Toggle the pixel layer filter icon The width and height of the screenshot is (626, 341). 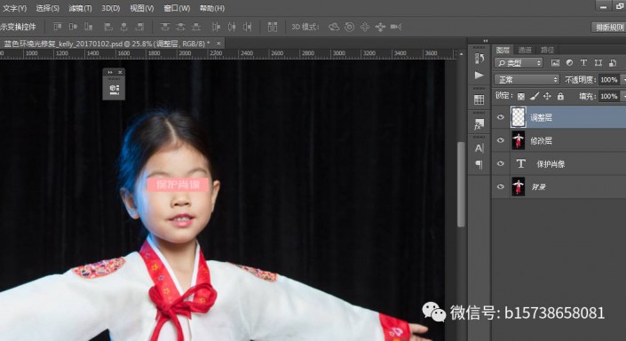click(x=555, y=63)
